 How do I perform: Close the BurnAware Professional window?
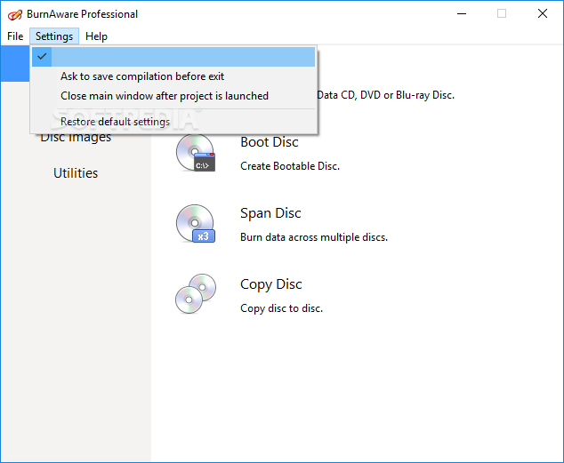[x=543, y=13]
